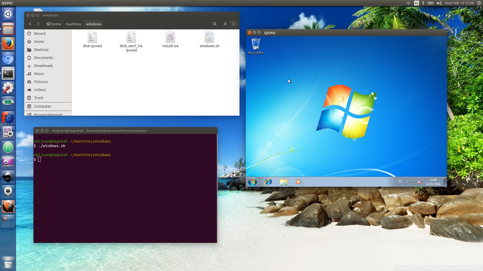This screenshot has height=271, width=483.
Task: Select the windows.sh script file
Action: 210,38
